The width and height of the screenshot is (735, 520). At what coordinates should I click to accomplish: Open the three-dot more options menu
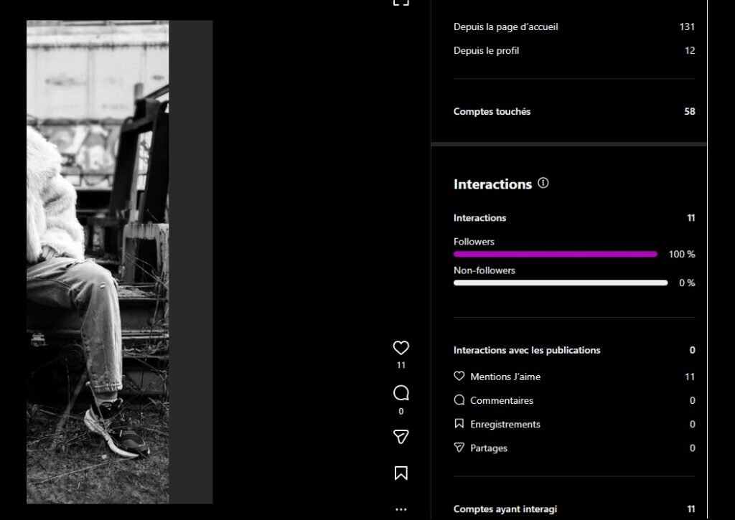coord(401,509)
